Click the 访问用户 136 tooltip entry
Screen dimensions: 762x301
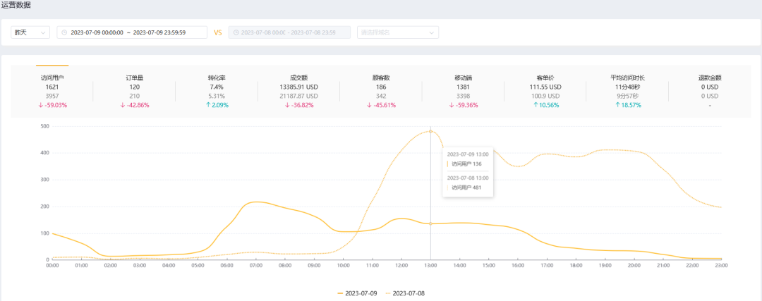click(466, 164)
